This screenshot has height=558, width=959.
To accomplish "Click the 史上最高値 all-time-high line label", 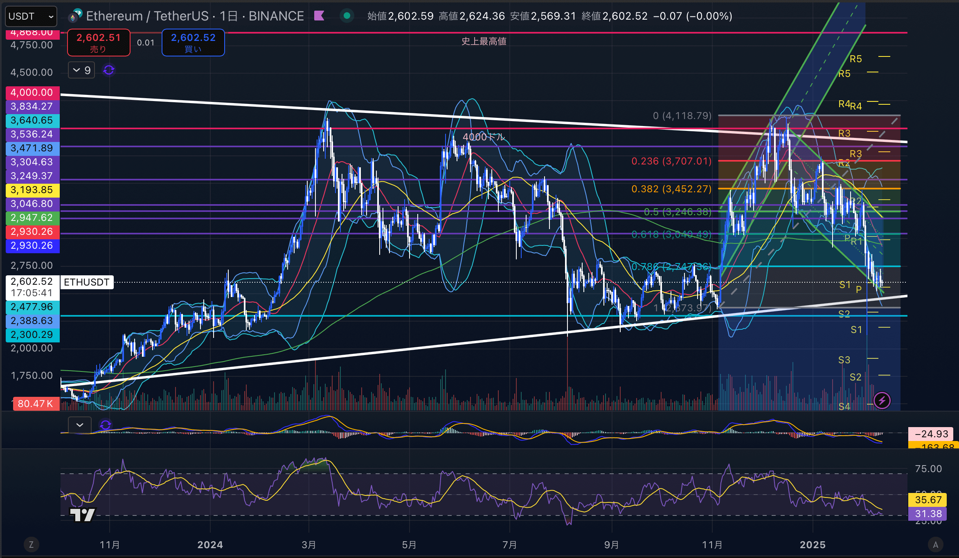I will click(x=484, y=41).
